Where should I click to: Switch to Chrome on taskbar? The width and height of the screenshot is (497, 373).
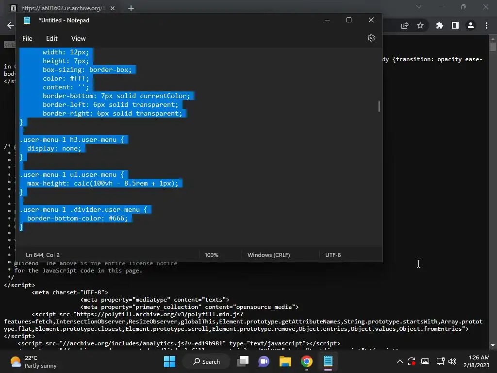(307, 361)
